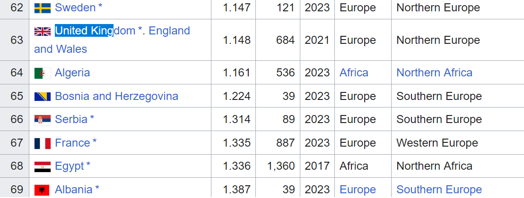This screenshot has width=524, height=198.
Task: Open the France country link
Action: [x=72, y=143]
